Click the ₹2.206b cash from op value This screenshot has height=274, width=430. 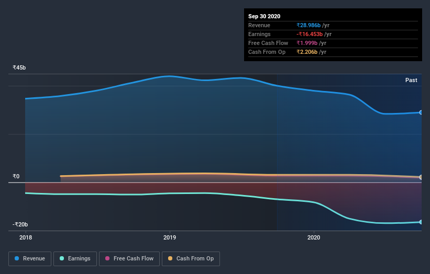click(307, 52)
